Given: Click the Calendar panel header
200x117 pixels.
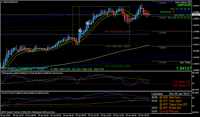Looking at the screenshot, I should [157, 94].
